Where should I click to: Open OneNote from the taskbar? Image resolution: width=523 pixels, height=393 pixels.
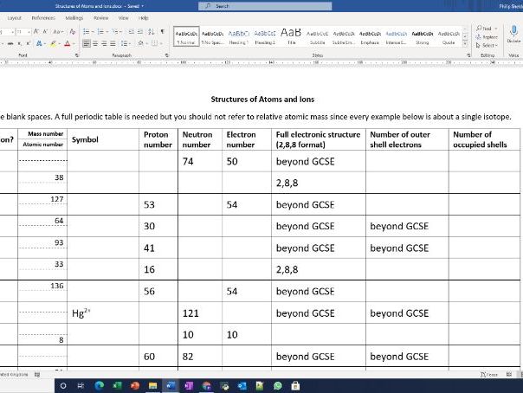(x=189, y=386)
